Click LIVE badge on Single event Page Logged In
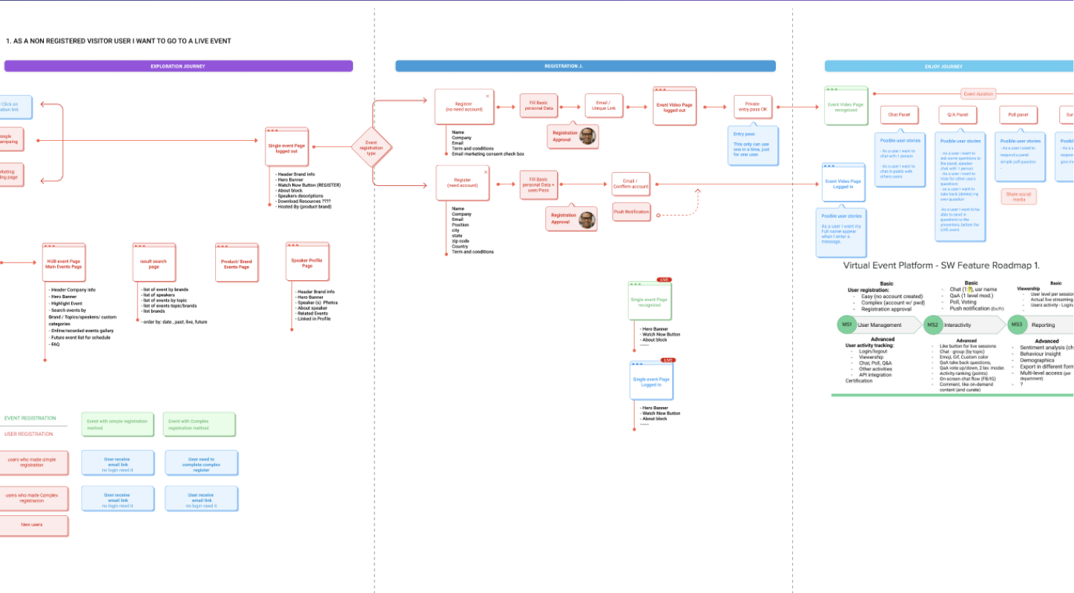This screenshot has width=1074, height=593. [x=668, y=360]
